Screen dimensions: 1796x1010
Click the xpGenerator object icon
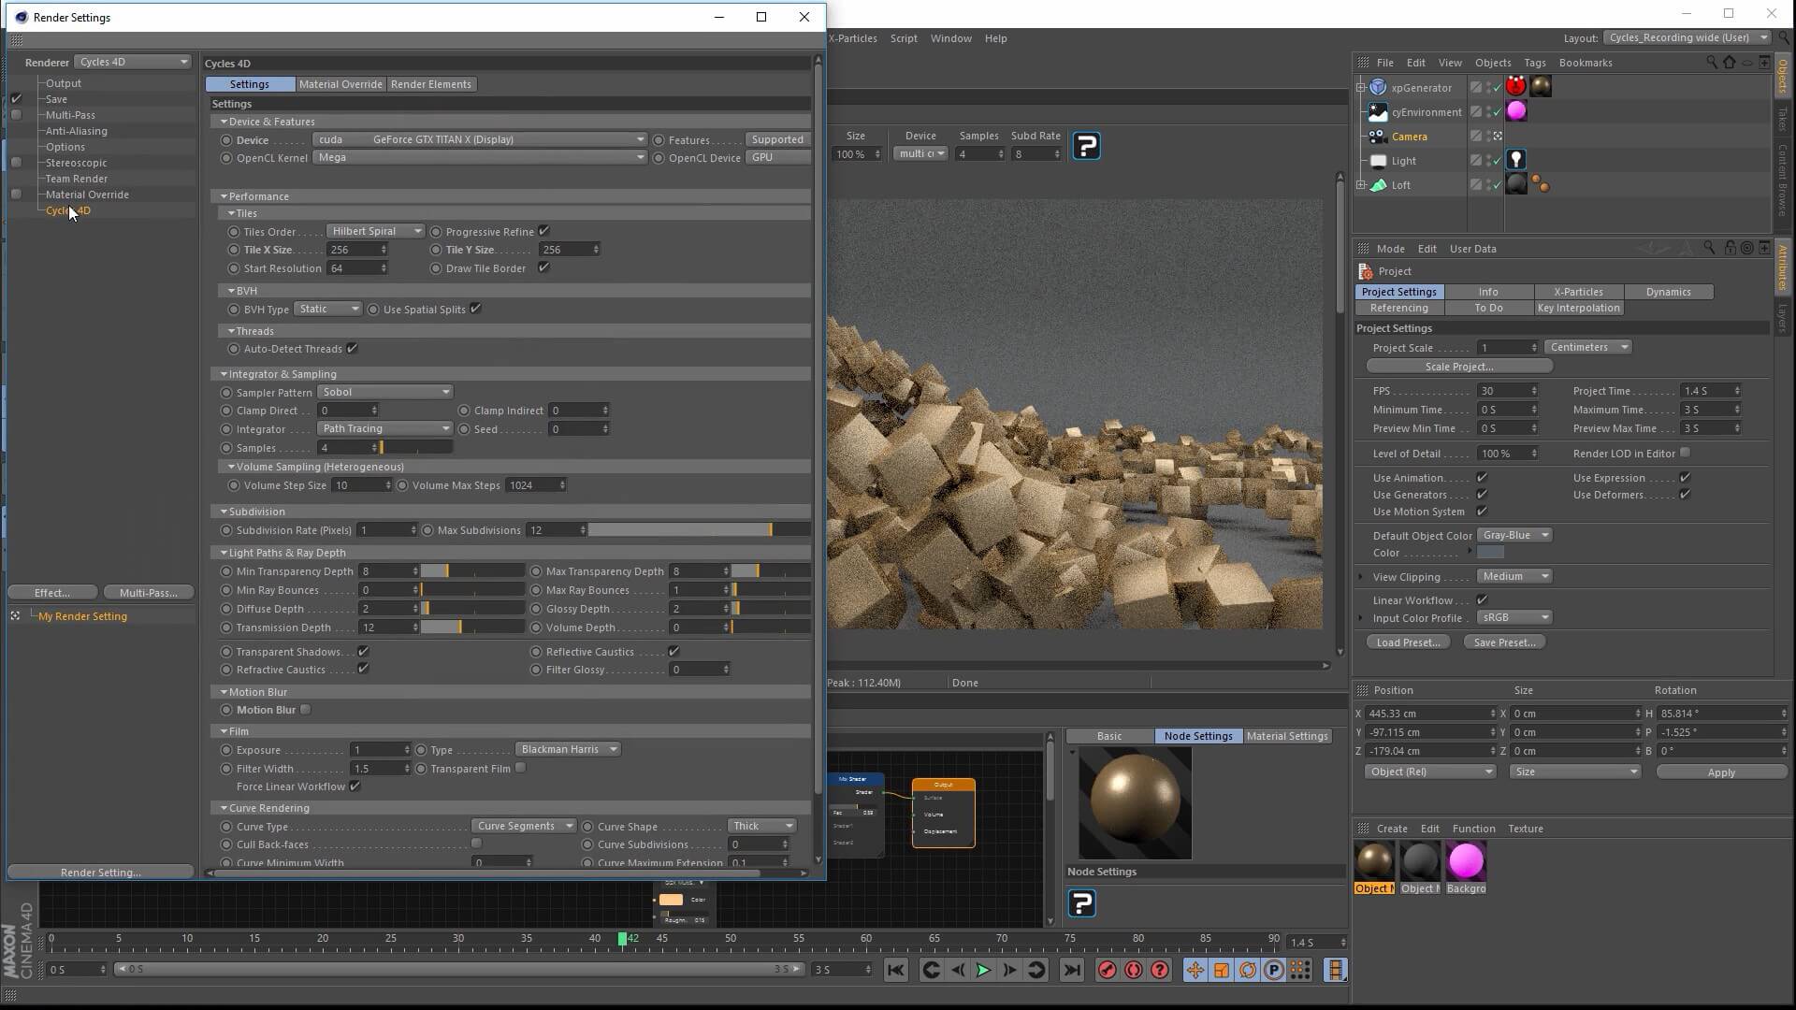[x=1378, y=87]
